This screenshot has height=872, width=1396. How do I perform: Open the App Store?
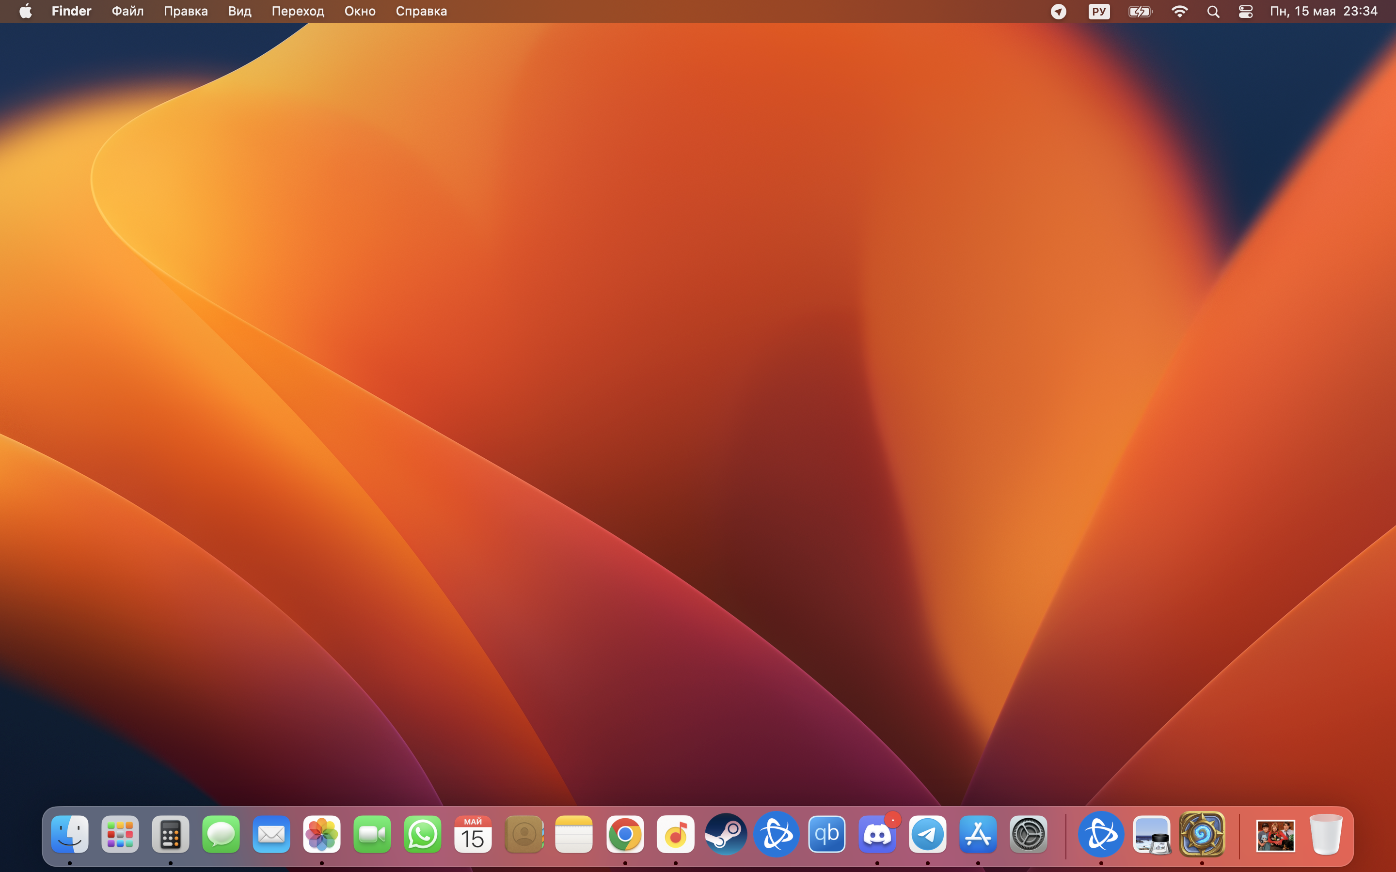point(978,834)
